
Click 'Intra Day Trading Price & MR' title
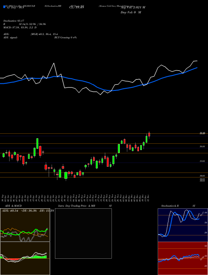click(76, 206)
